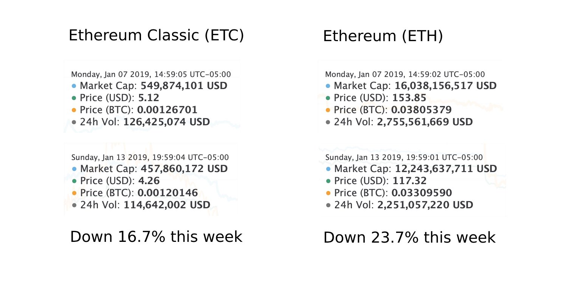
Task: Click the Ethereum Classic (ETC) heading
Action: tap(156, 35)
